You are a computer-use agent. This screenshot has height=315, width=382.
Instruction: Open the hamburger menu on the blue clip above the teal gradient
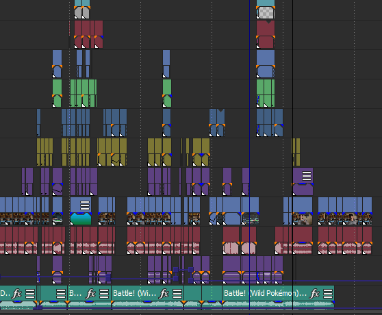[x=85, y=205]
